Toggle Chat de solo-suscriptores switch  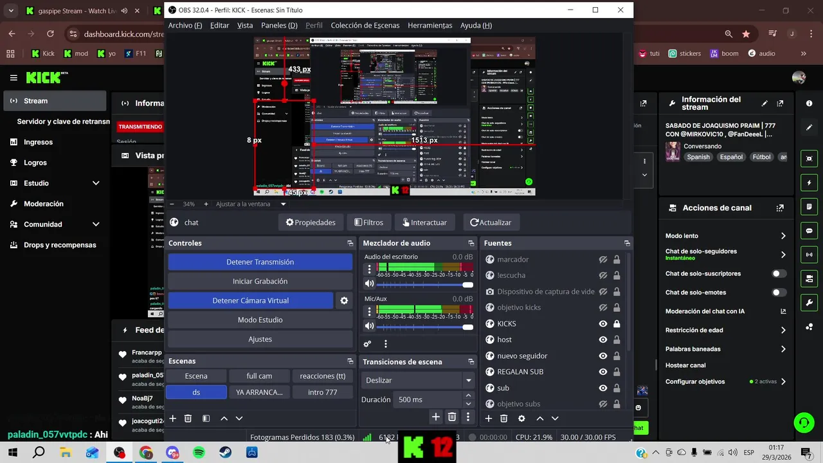pos(779,273)
